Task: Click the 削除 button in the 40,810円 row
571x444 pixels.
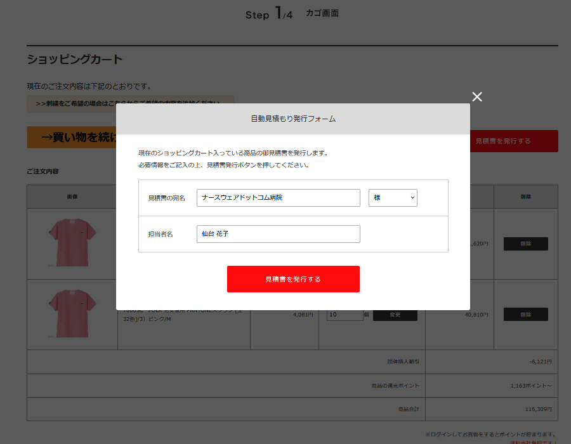Action: coord(525,315)
